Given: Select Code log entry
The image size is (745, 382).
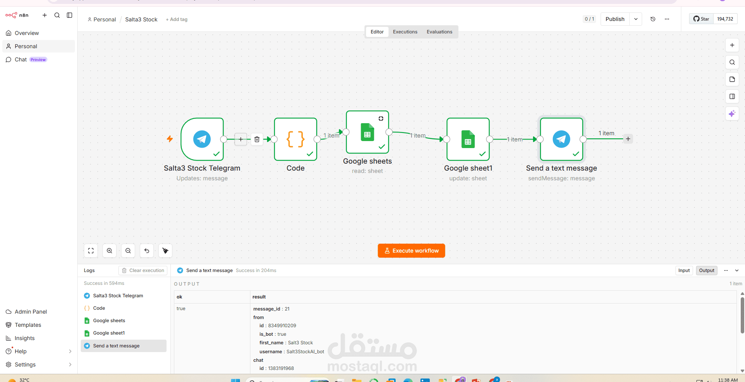Looking at the screenshot, I should [123, 308].
